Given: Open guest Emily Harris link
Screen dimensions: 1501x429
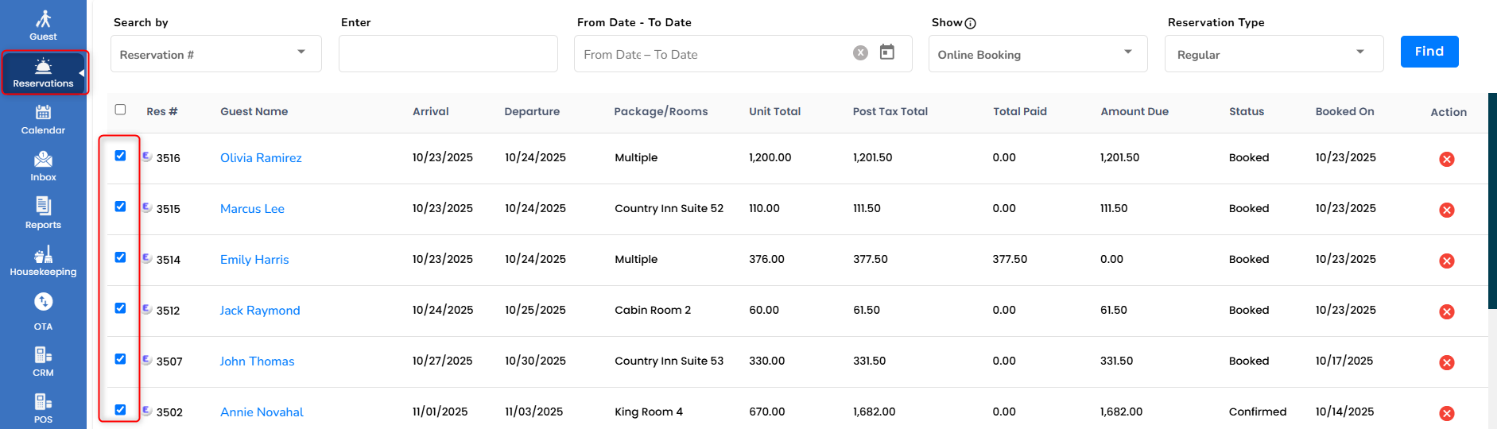Looking at the screenshot, I should [x=254, y=260].
